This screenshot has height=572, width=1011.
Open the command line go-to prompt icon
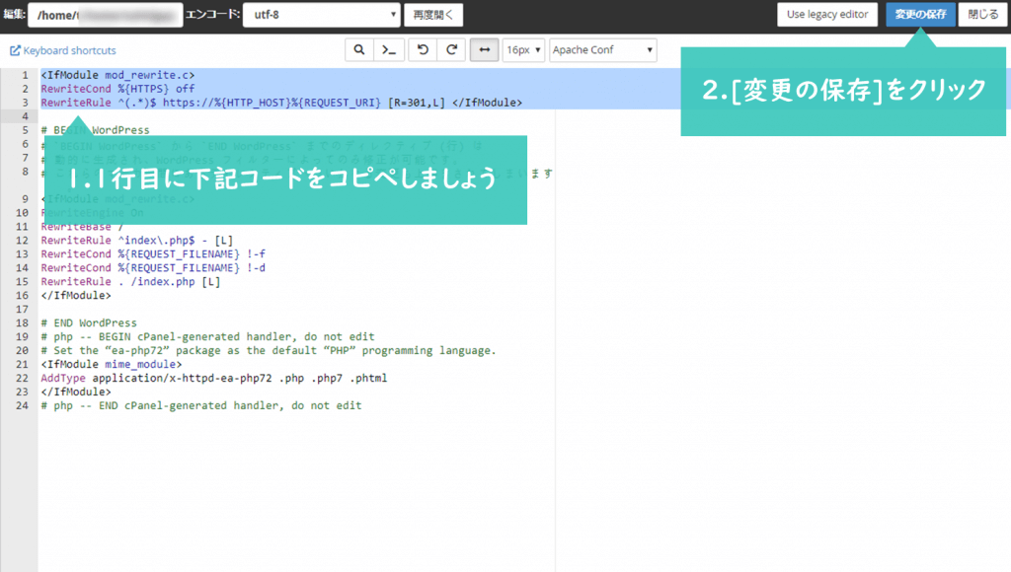tap(389, 49)
